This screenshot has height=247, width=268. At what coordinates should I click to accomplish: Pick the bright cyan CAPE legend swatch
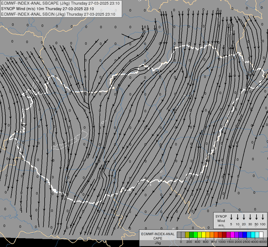tap(253, 235)
